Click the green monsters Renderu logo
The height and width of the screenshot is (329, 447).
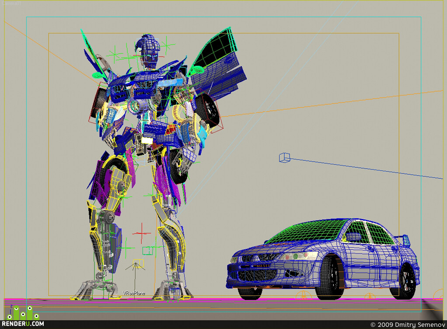point(23,313)
